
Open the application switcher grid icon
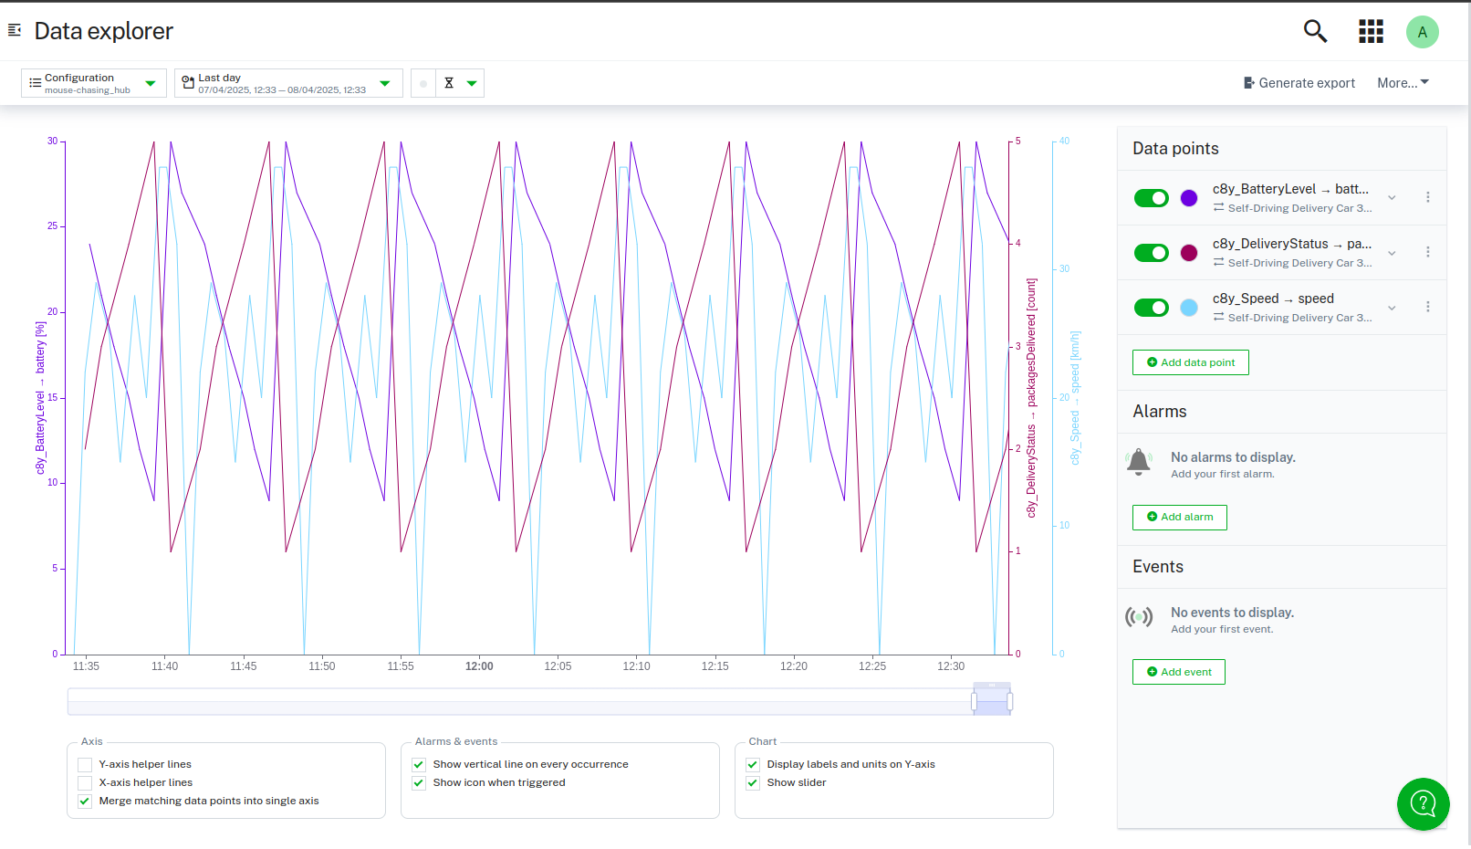(x=1371, y=31)
